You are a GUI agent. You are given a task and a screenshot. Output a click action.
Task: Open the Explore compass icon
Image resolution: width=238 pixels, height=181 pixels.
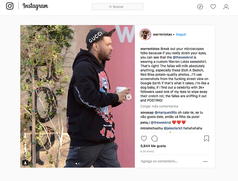click(x=200, y=7)
